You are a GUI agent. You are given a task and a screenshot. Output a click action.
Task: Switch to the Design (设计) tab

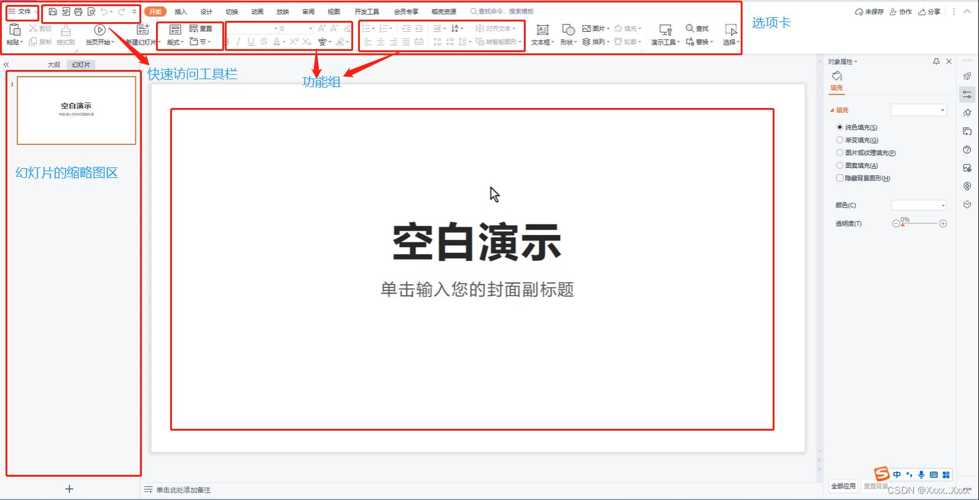pos(206,12)
